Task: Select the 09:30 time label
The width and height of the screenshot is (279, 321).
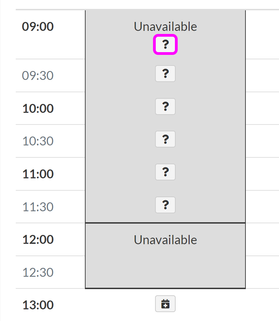Action: click(x=38, y=75)
